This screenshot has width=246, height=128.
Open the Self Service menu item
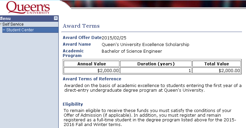click(x=13, y=24)
